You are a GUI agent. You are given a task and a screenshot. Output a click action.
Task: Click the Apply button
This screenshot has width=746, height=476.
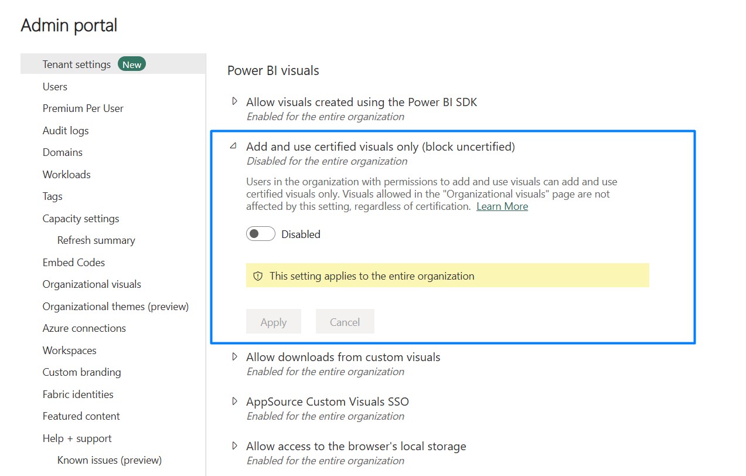tap(274, 322)
